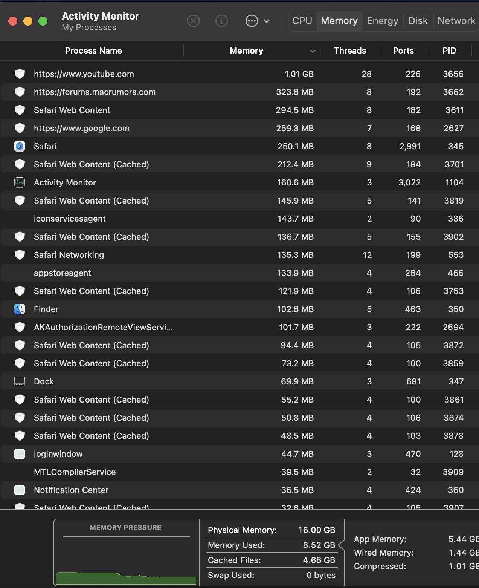
Task: Toggle sort order via Memory column chevron
Action: [313, 51]
